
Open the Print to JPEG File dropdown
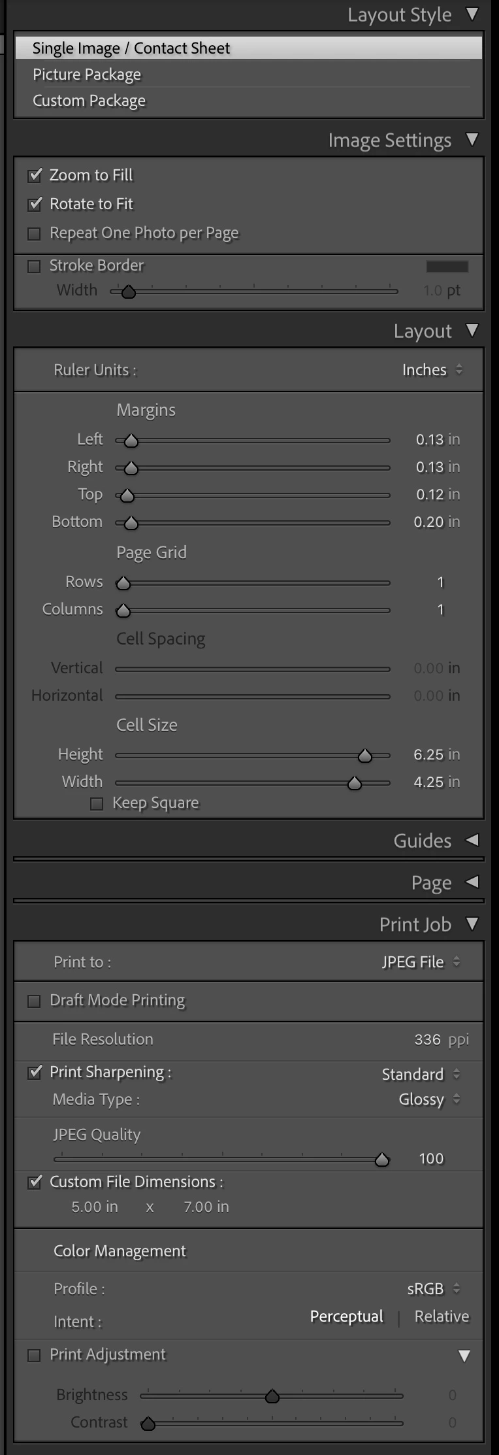coord(421,962)
